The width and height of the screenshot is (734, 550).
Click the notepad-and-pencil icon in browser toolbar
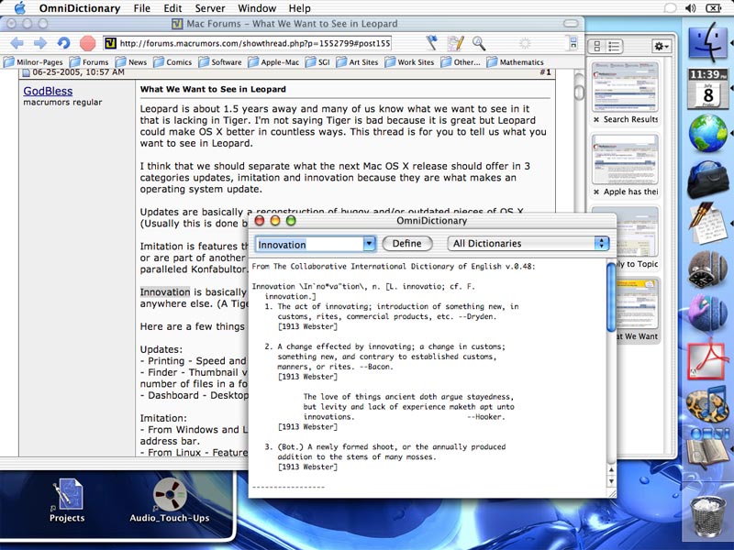point(455,43)
